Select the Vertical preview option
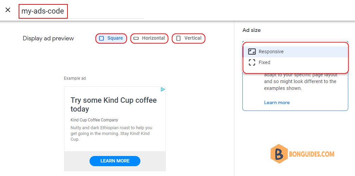Viewport: 355px width, 176px height. pos(189,38)
